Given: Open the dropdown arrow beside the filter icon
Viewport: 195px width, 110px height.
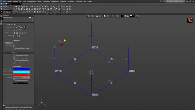Looking at the screenshot, I should click(133, 16).
